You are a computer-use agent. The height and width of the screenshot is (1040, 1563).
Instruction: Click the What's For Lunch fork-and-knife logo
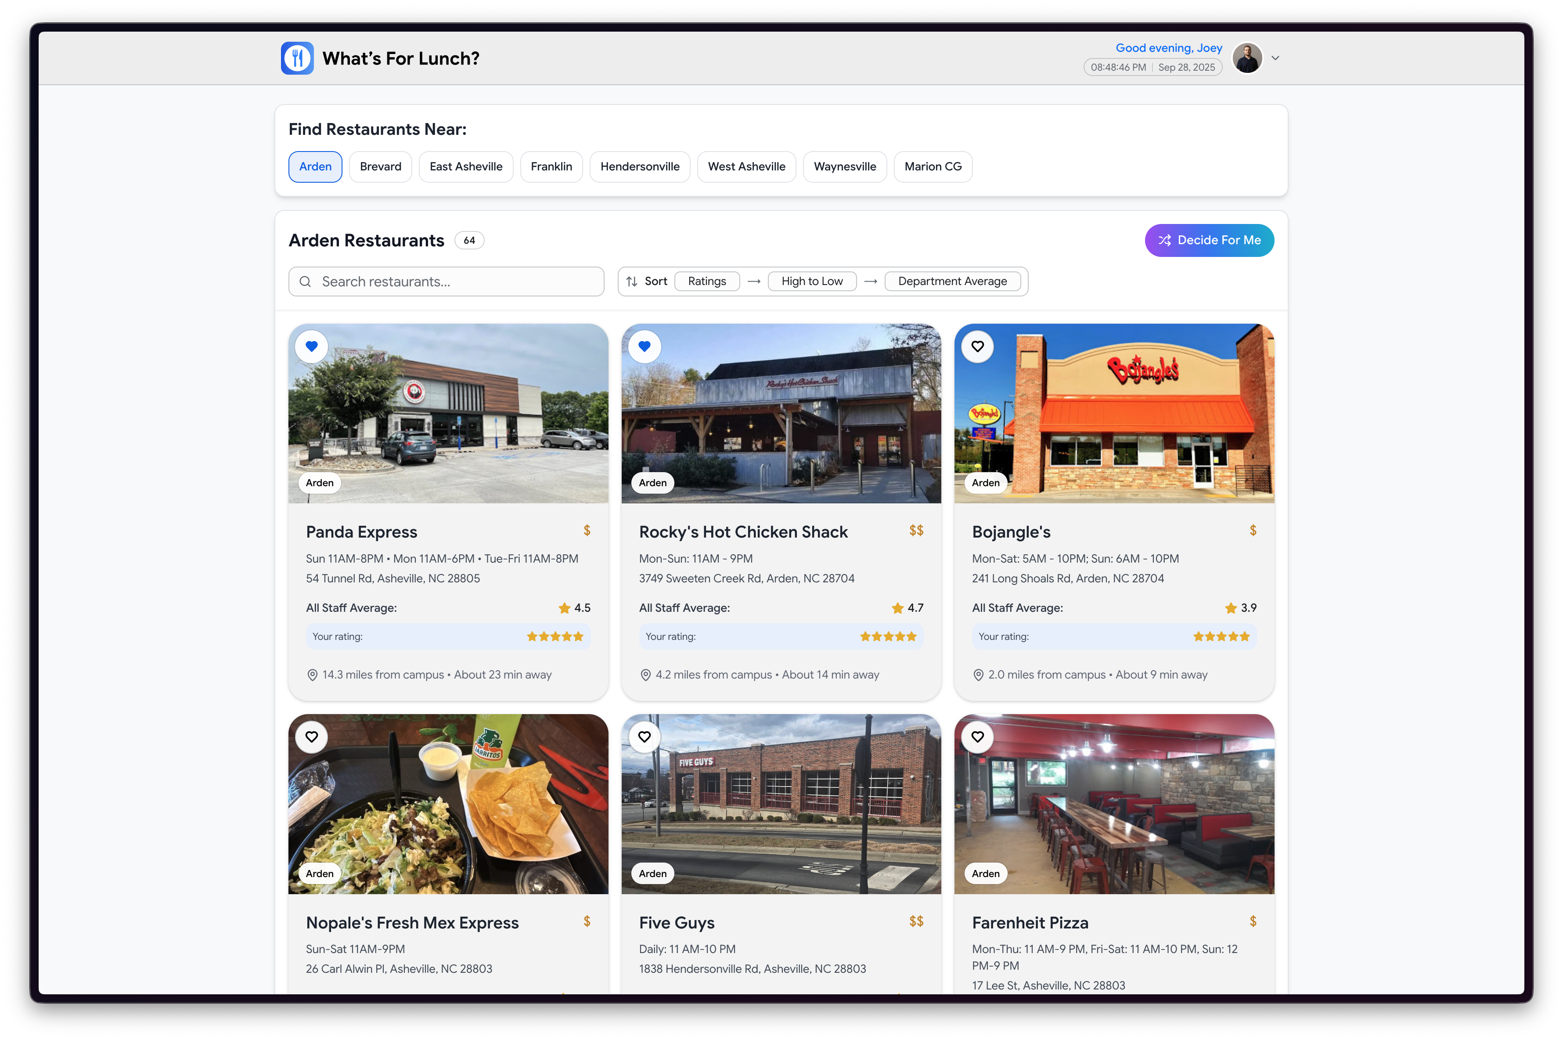tap(297, 58)
